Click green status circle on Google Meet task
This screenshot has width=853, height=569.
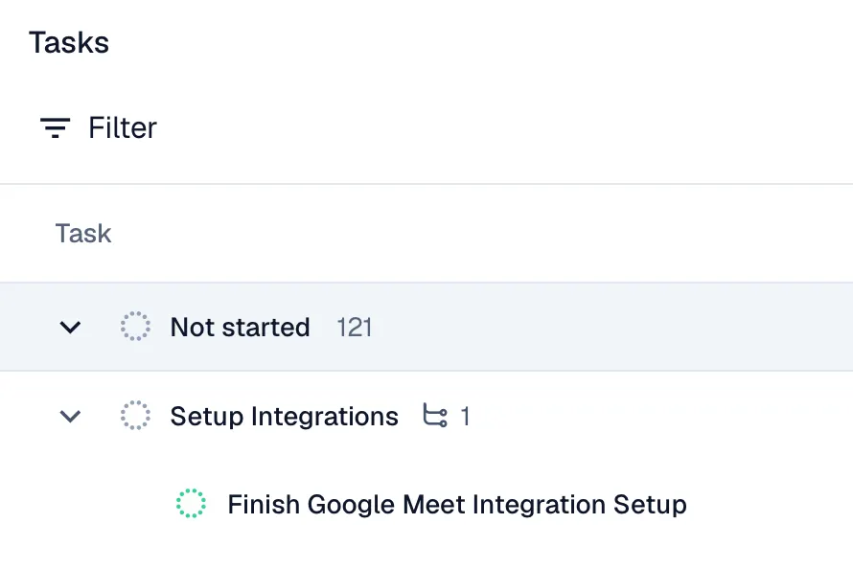click(192, 504)
